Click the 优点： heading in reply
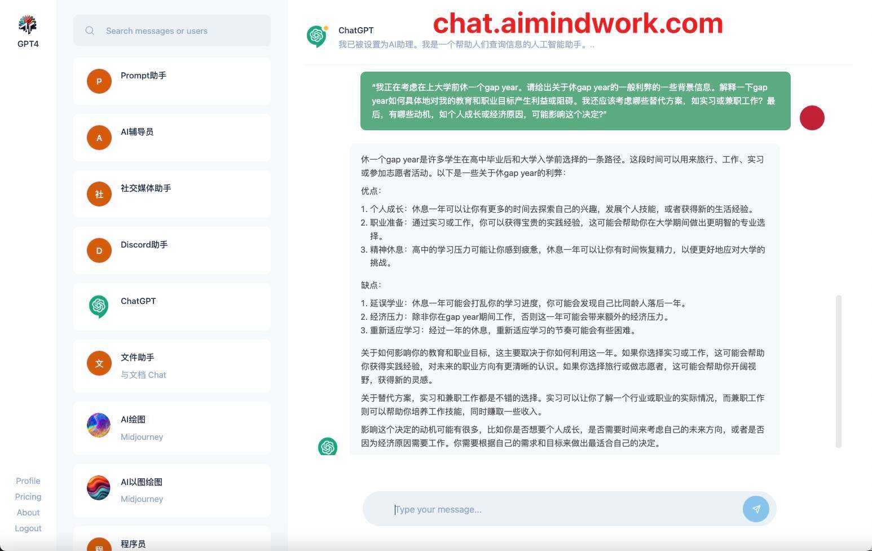The width and height of the screenshot is (872, 551). 372,191
